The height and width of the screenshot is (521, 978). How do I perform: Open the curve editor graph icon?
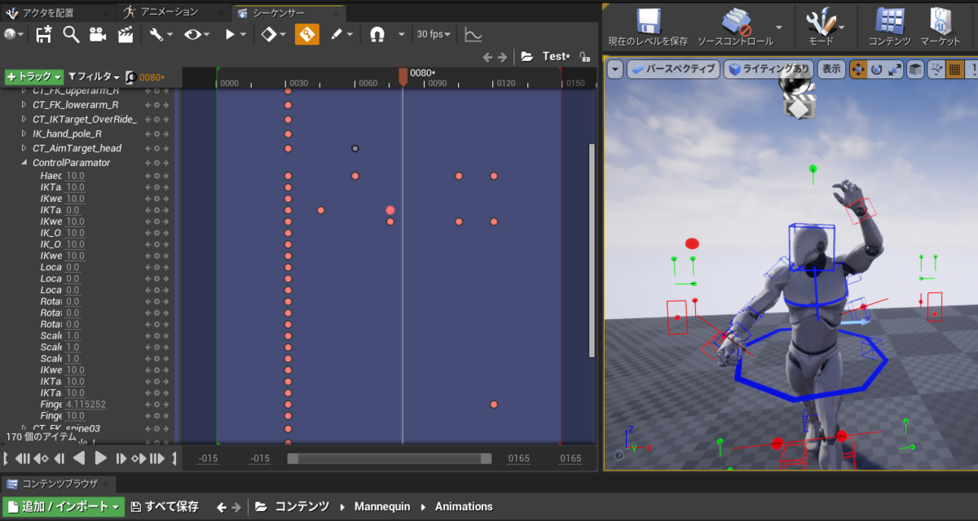point(473,34)
